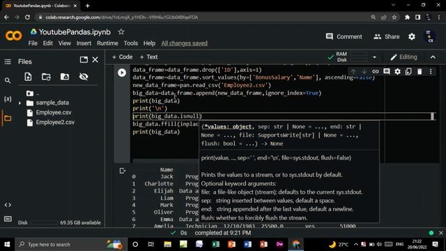This screenshot has height=251, width=446.
Task: Open the Insert menu
Action: coord(84,43)
